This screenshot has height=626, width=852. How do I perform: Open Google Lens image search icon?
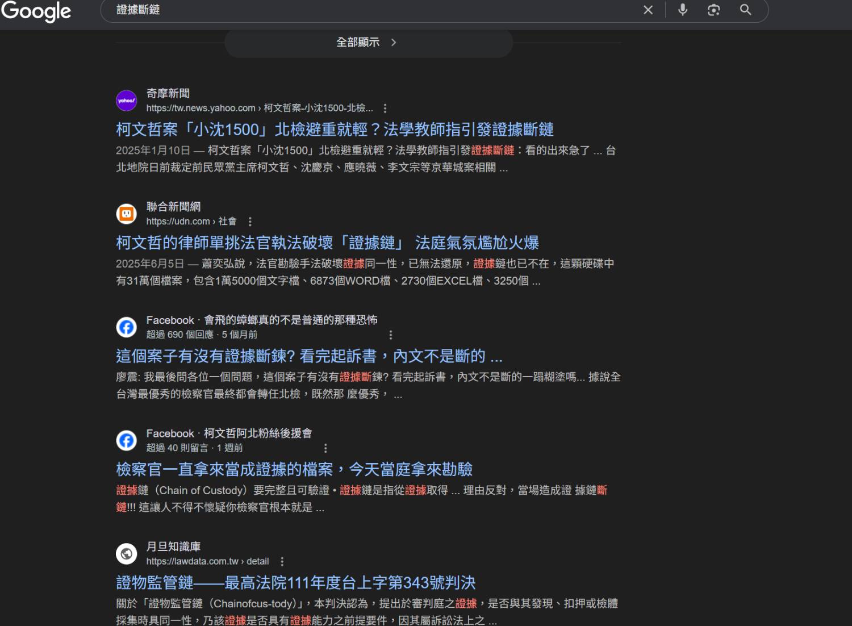point(714,10)
